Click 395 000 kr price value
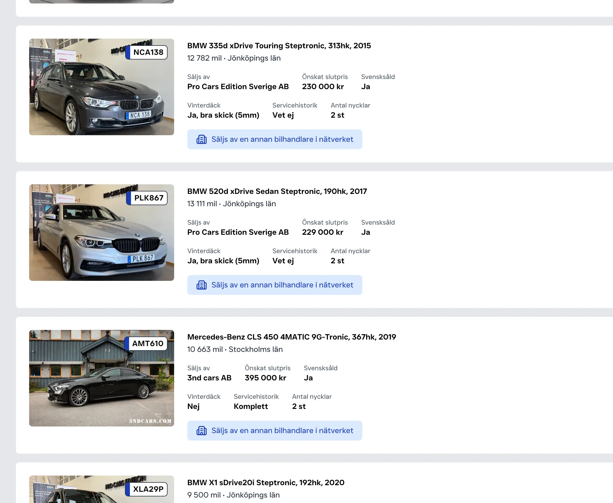 tap(265, 378)
